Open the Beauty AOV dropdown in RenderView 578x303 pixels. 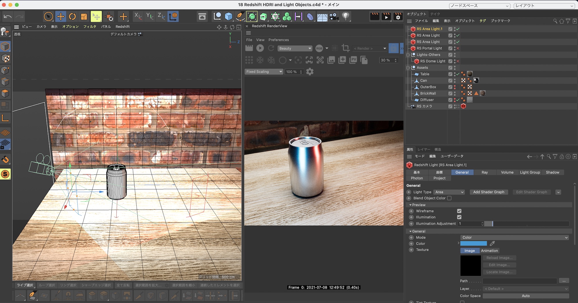tap(295, 48)
